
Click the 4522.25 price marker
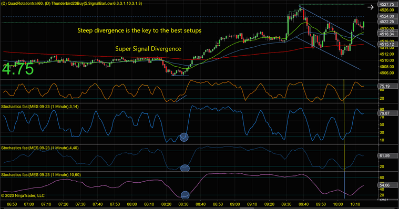[387, 22]
